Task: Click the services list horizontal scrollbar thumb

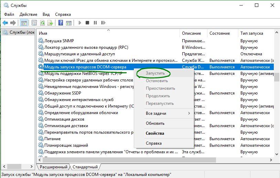Action: click(129, 160)
